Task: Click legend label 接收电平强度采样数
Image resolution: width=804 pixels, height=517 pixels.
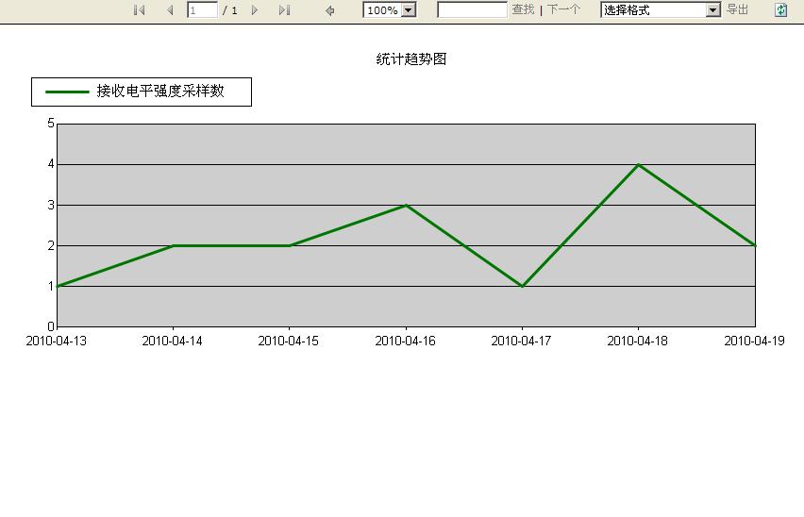Action: [160, 92]
